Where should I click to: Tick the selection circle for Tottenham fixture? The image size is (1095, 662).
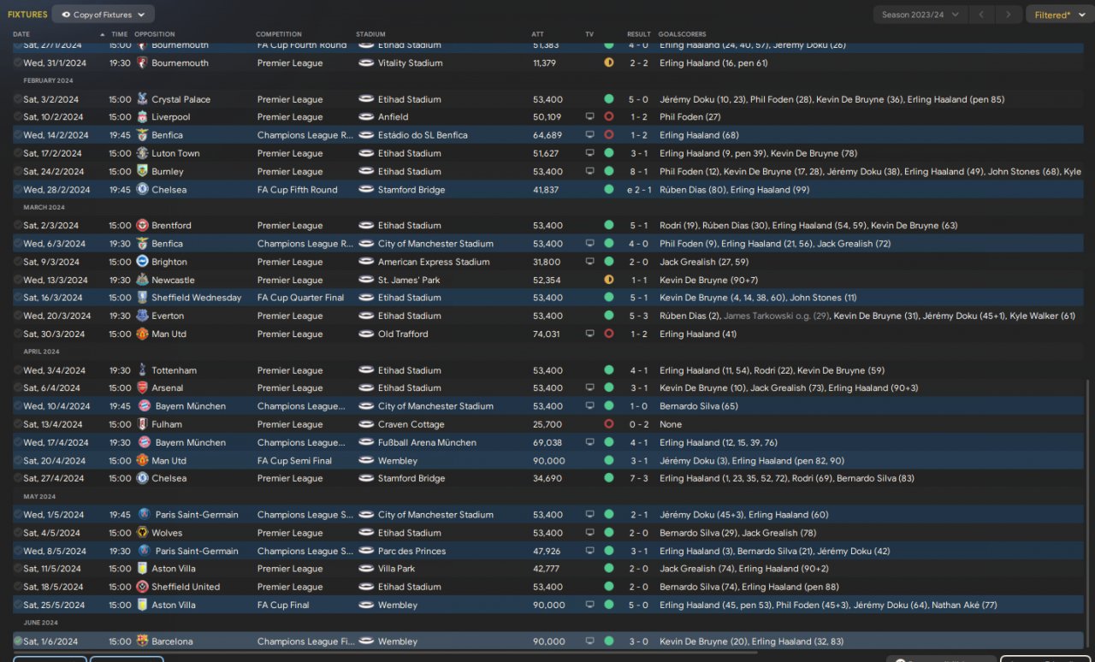click(18, 370)
